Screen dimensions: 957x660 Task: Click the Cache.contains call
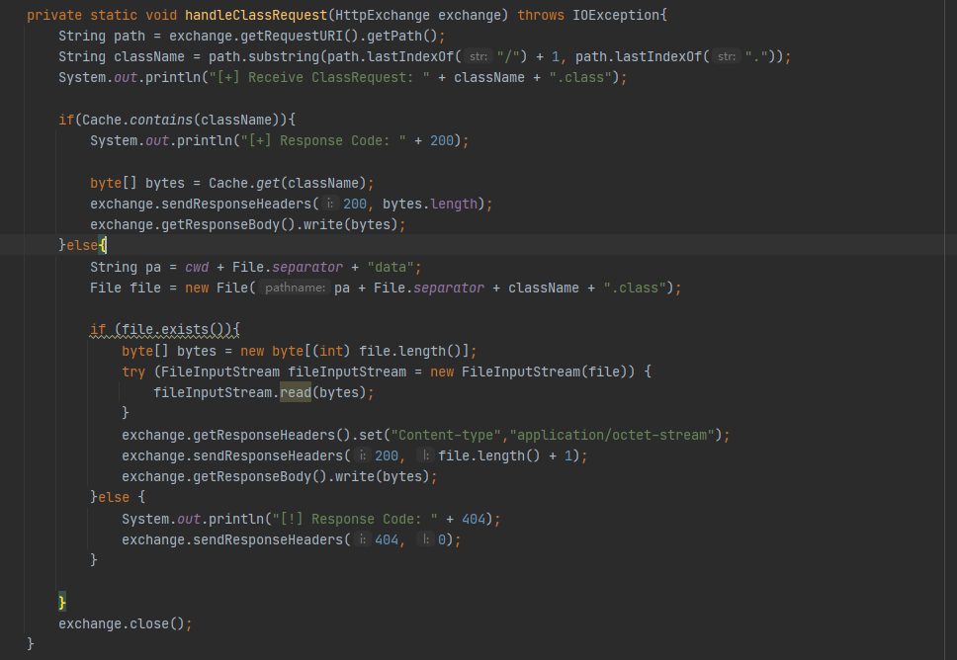pos(137,120)
